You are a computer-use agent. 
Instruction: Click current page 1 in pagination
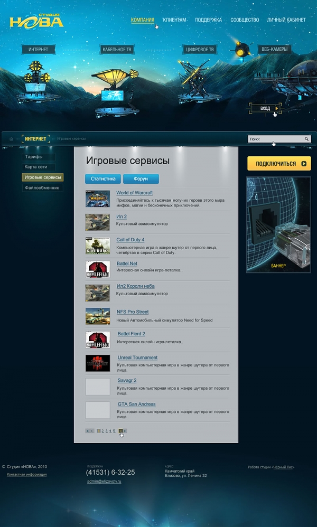pyautogui.click(x=99, y=431)
